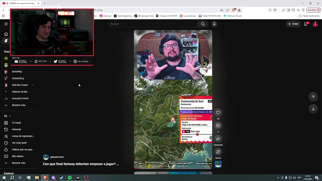Screen dimensions: 322x181
Task: Open the notifications bell
Action: [306, 24]
